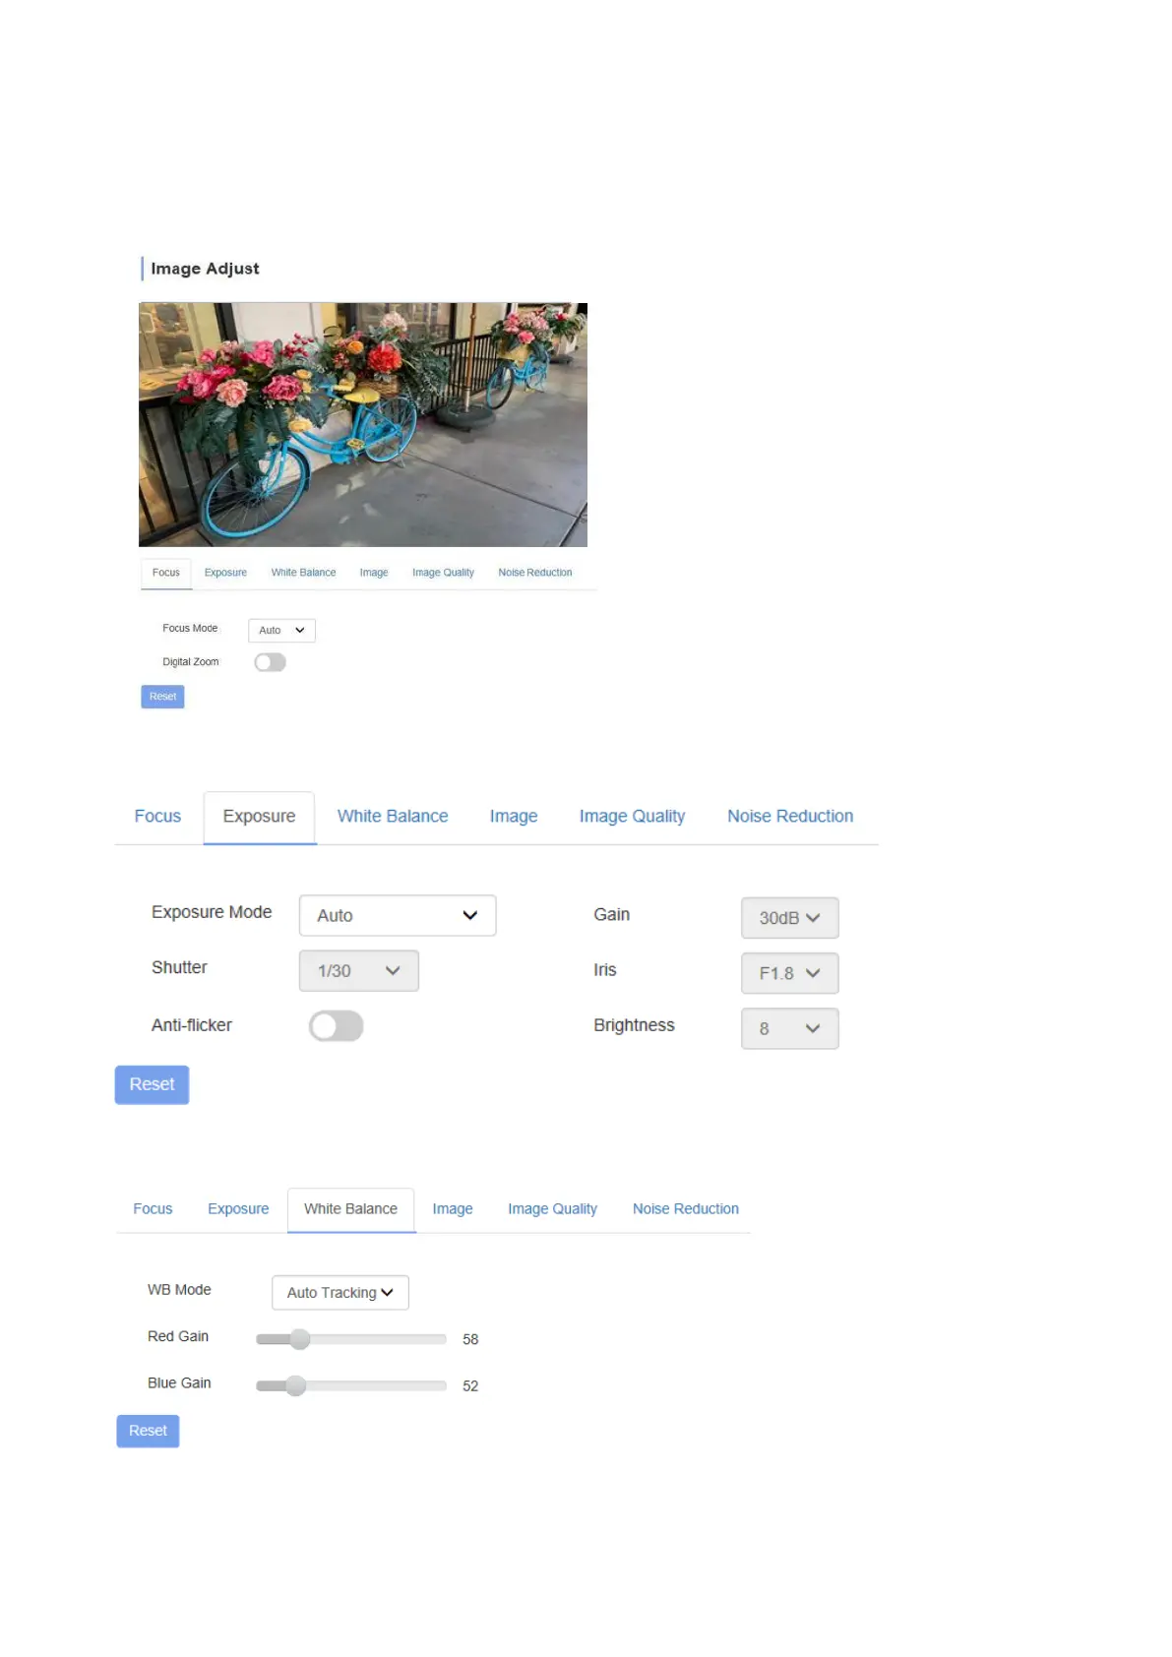Click the camera preview image of bicycles

coord(363,424)
